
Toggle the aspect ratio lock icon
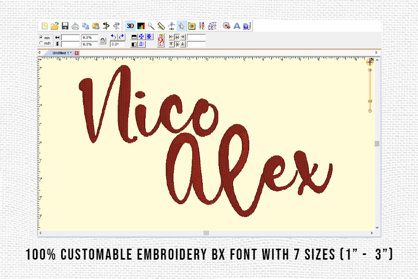[x=102, y=41]
